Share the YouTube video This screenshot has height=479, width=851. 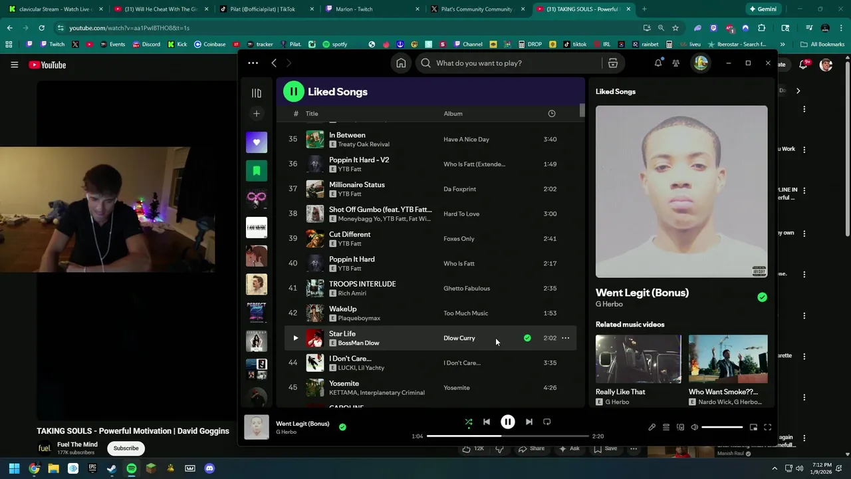(531, 449)
